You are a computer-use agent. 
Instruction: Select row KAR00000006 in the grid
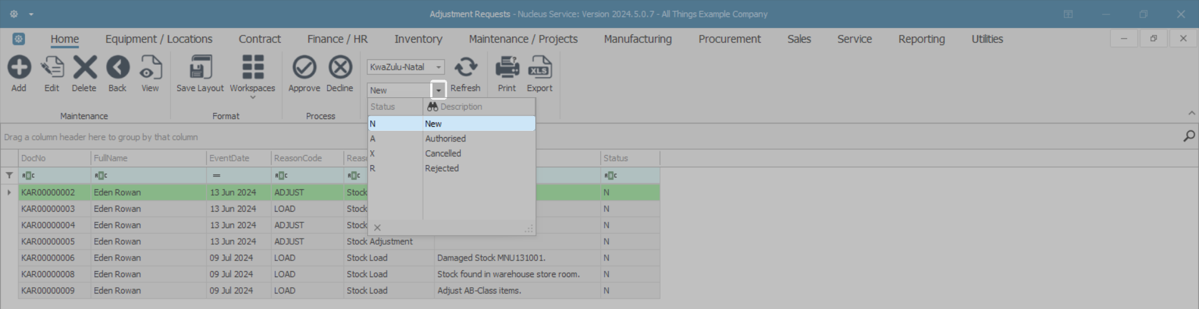(48, 258)
